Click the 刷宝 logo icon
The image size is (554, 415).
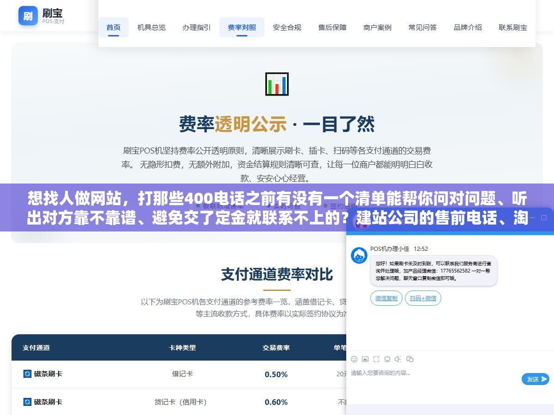(x=28, y=16)
